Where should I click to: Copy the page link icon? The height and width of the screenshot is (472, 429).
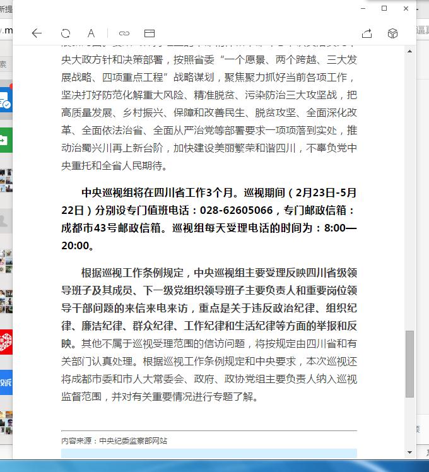click(124, 33)
